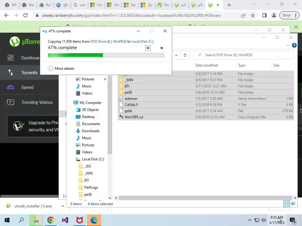Expand More details in copy dialog
302x226 pixels.
[x=61, y=68]
